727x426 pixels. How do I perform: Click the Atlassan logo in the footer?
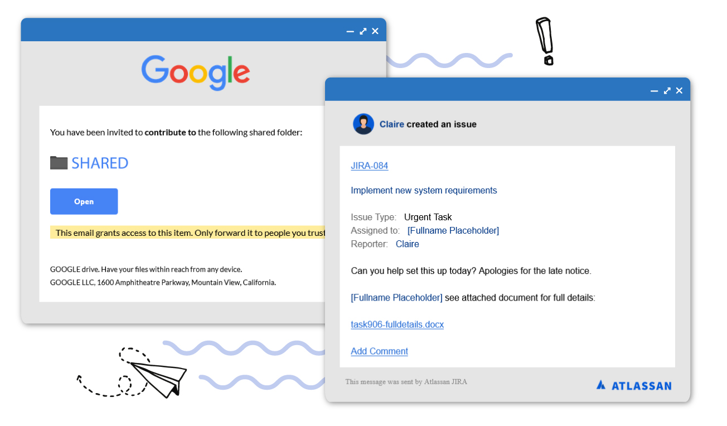click(633, 385)
